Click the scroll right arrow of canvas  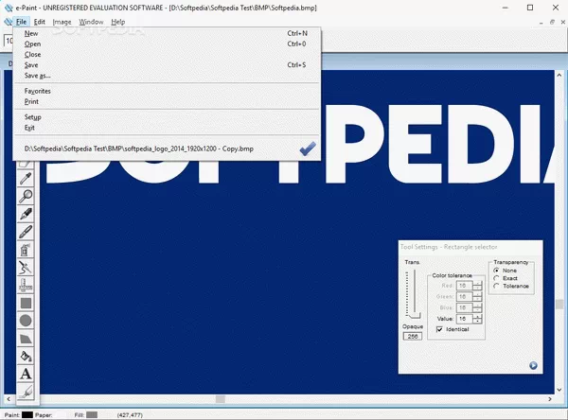click(550, 399)
